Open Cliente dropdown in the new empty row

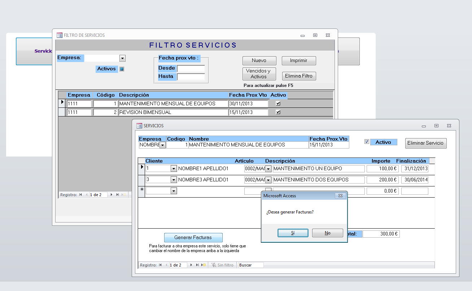tap(174, 191)
